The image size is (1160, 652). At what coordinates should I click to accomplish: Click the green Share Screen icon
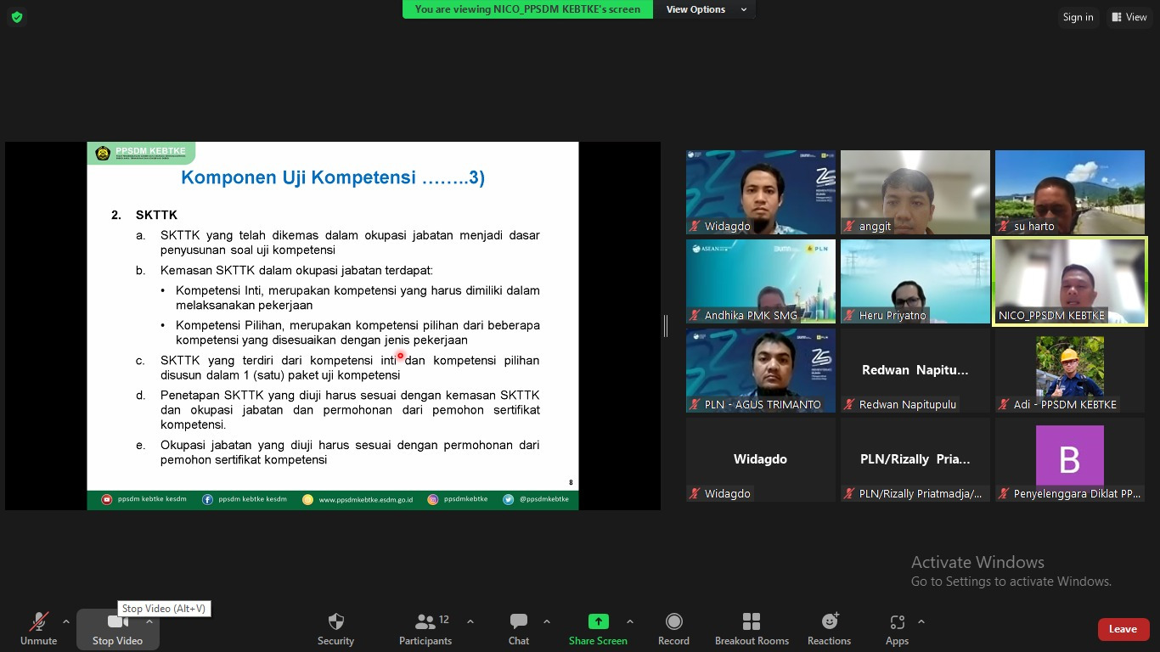[598, 621]
